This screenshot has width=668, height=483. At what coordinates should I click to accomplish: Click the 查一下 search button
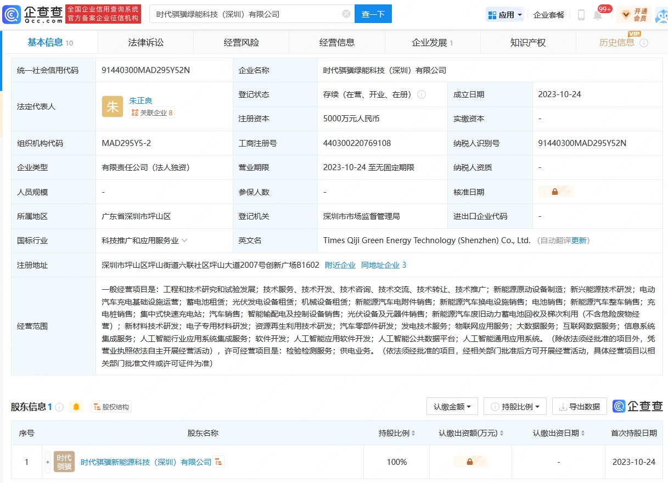(373, 14)
